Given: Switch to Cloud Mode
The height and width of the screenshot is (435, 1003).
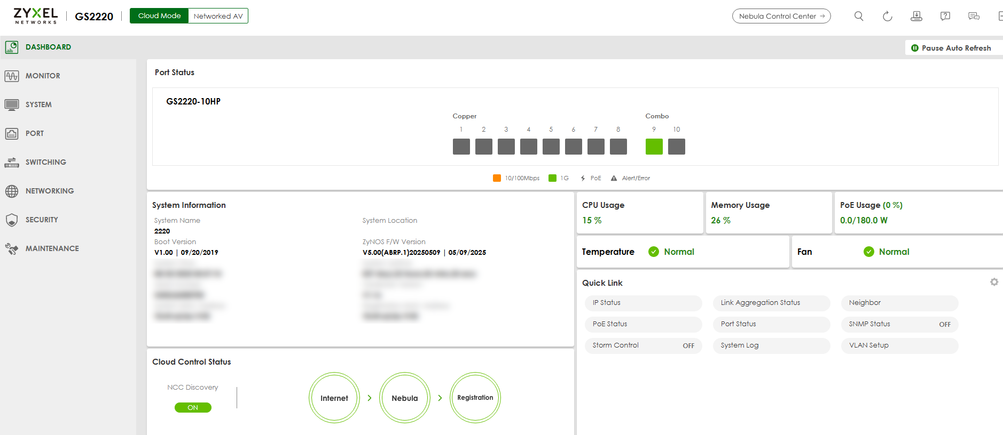Looking at the screenshot, I should (159, 16).
